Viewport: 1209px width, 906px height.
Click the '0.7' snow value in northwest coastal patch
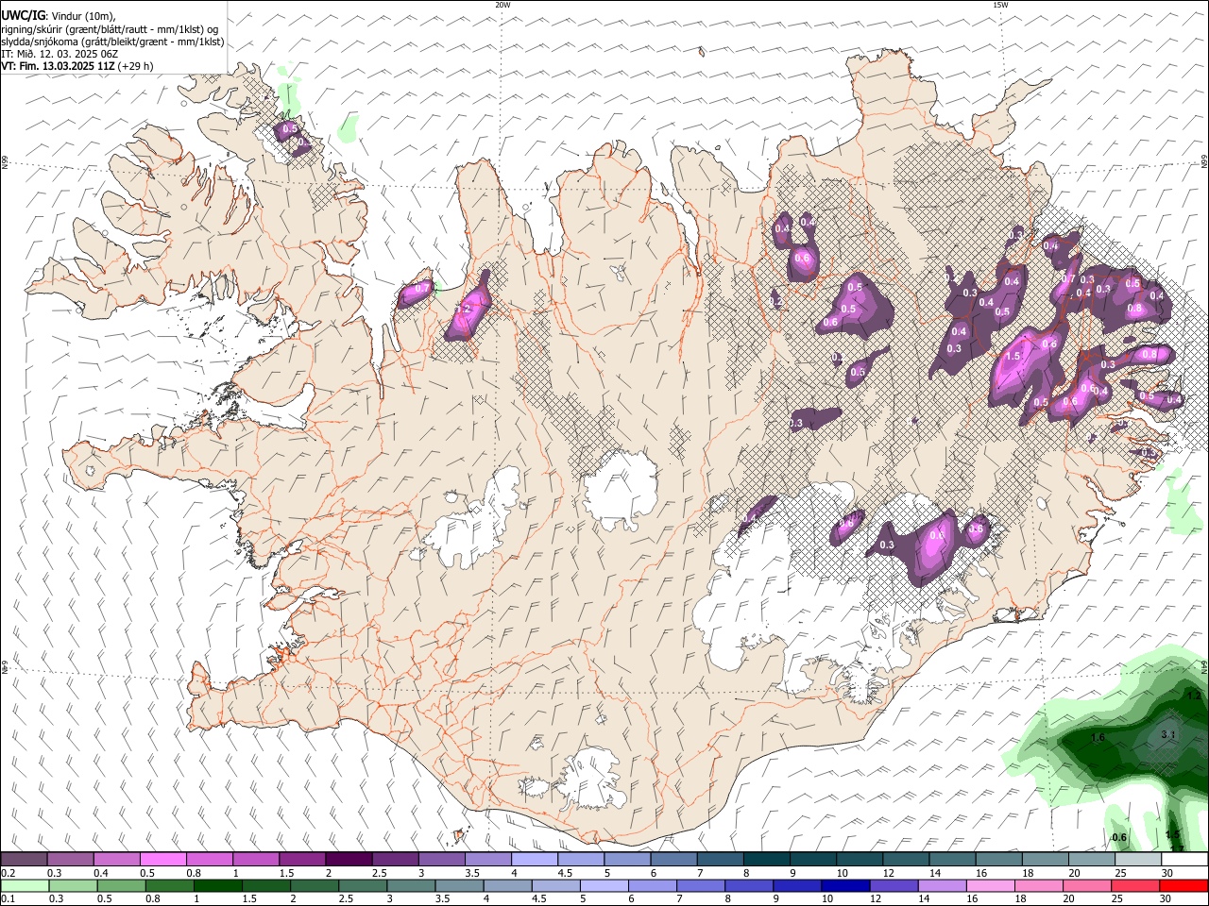[423, 288]
